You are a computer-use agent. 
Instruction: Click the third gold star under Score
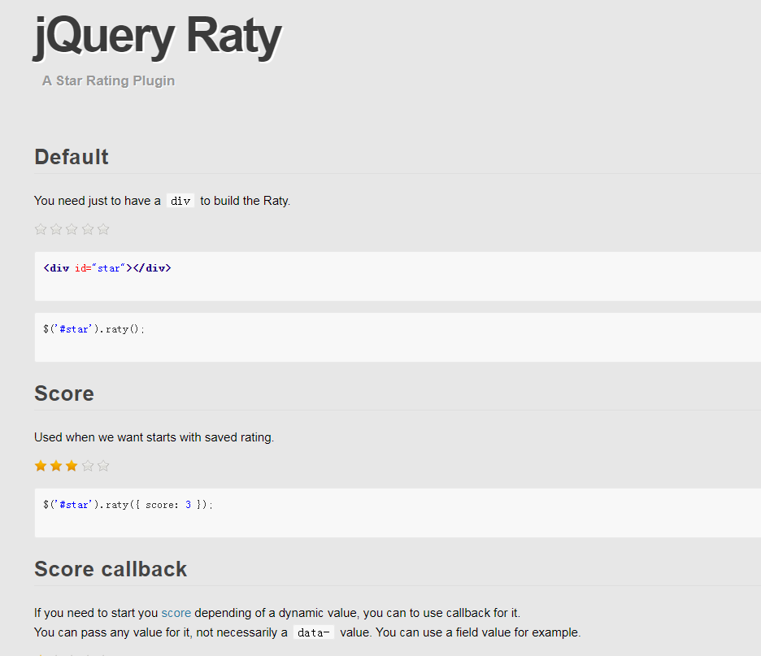[72, 466]
